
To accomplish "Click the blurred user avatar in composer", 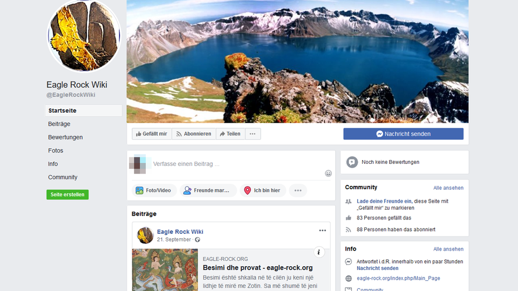I will [140, 164].
